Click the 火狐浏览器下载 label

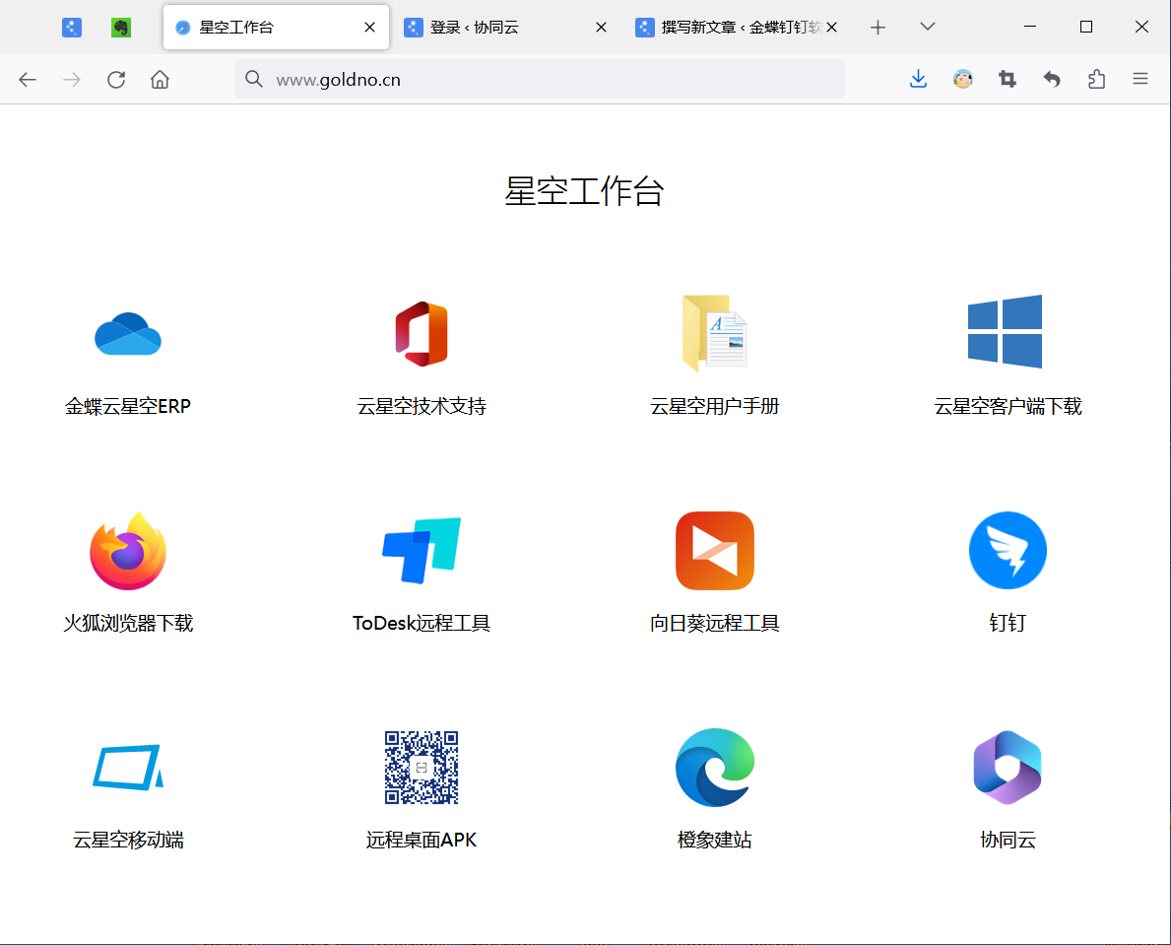coord(128,623)
